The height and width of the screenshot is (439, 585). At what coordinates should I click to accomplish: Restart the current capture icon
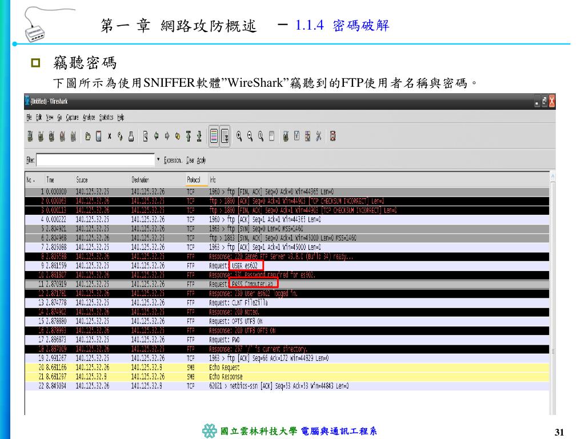(x=73, y=137)
